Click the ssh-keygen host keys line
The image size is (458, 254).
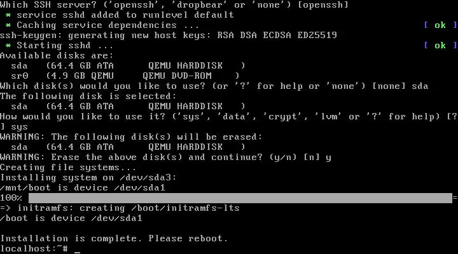[168, 36]
